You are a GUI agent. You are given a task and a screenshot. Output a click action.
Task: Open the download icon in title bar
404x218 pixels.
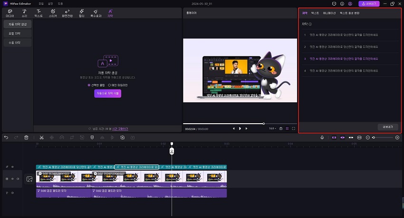tap(342, 4)
